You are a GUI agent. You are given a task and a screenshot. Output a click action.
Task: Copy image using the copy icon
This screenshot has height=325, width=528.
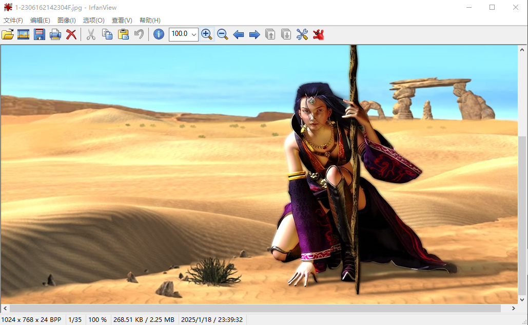click(x=107, y=34)
